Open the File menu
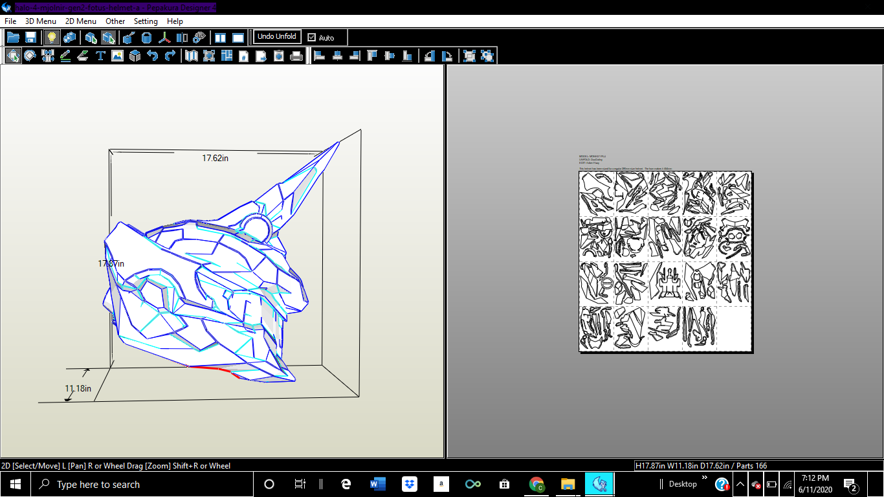Screen dimensions: 884x497 10,21
